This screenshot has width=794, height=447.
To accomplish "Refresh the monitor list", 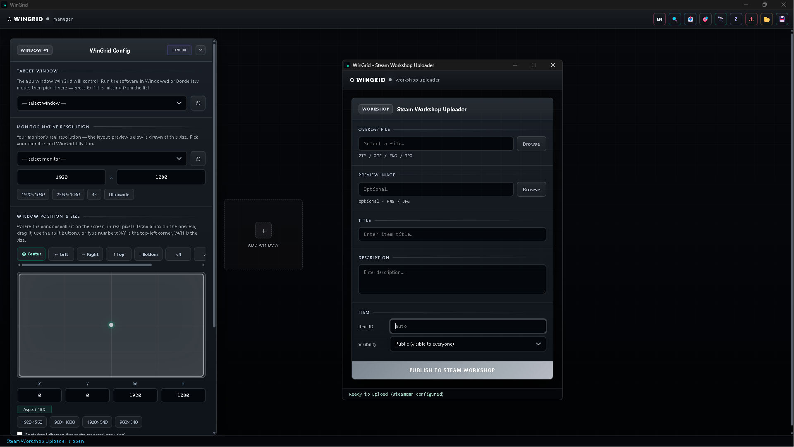I will coord(198,159).
